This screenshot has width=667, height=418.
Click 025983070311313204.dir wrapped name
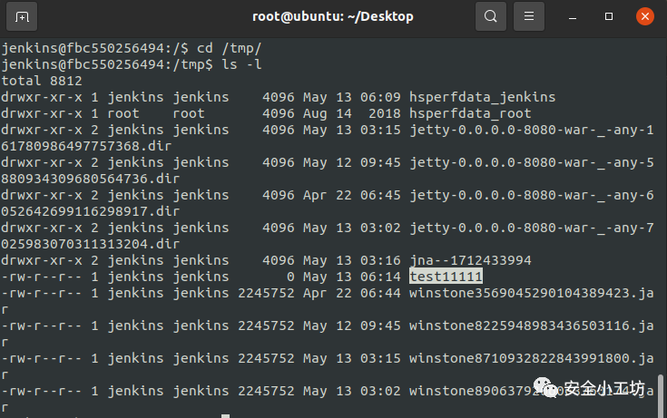pos(90,244)
